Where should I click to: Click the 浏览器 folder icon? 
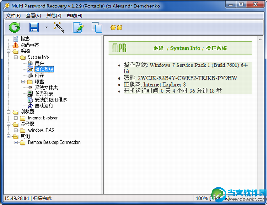15,112
